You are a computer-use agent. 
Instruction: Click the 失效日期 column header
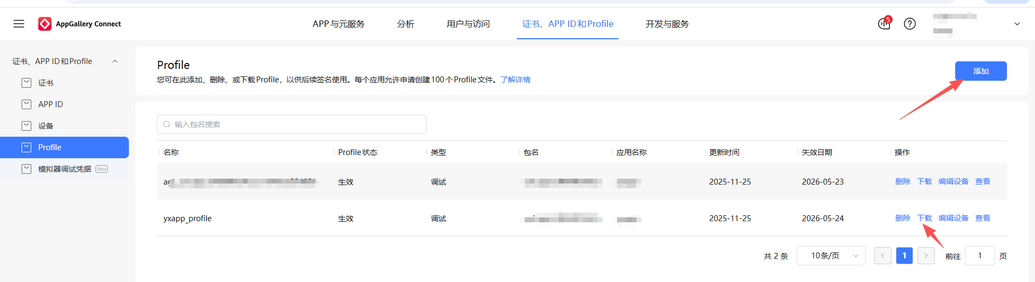click(x=817, y=152)
